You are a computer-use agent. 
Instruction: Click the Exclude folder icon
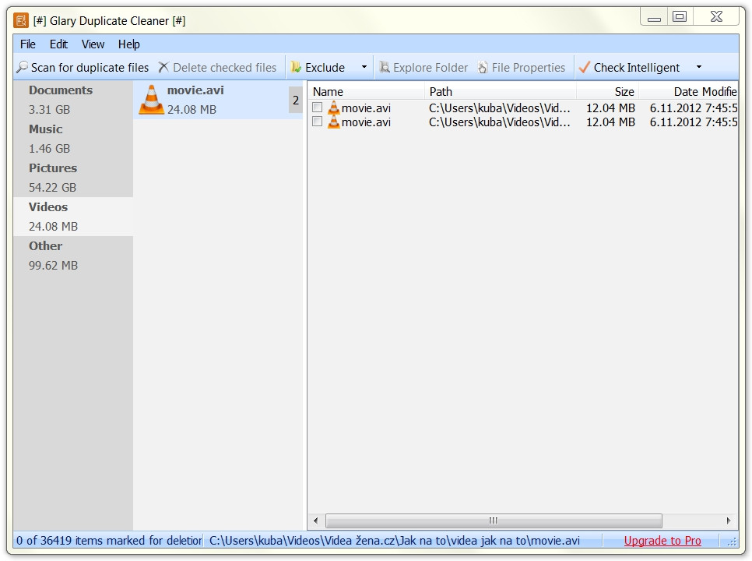pos(296,67)
